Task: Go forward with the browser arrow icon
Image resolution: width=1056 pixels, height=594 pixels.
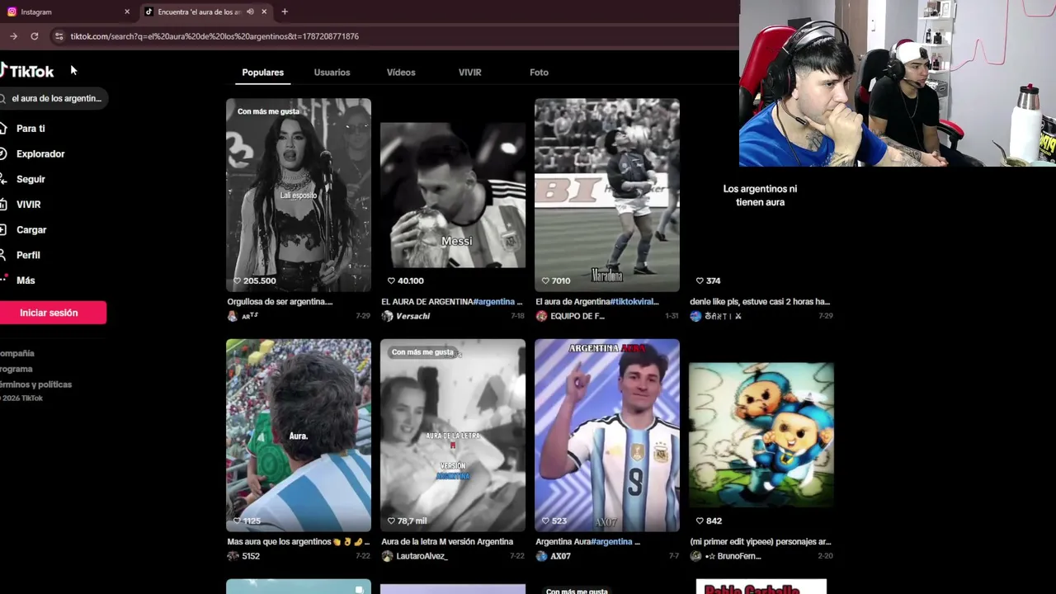Action: point(13,36)
